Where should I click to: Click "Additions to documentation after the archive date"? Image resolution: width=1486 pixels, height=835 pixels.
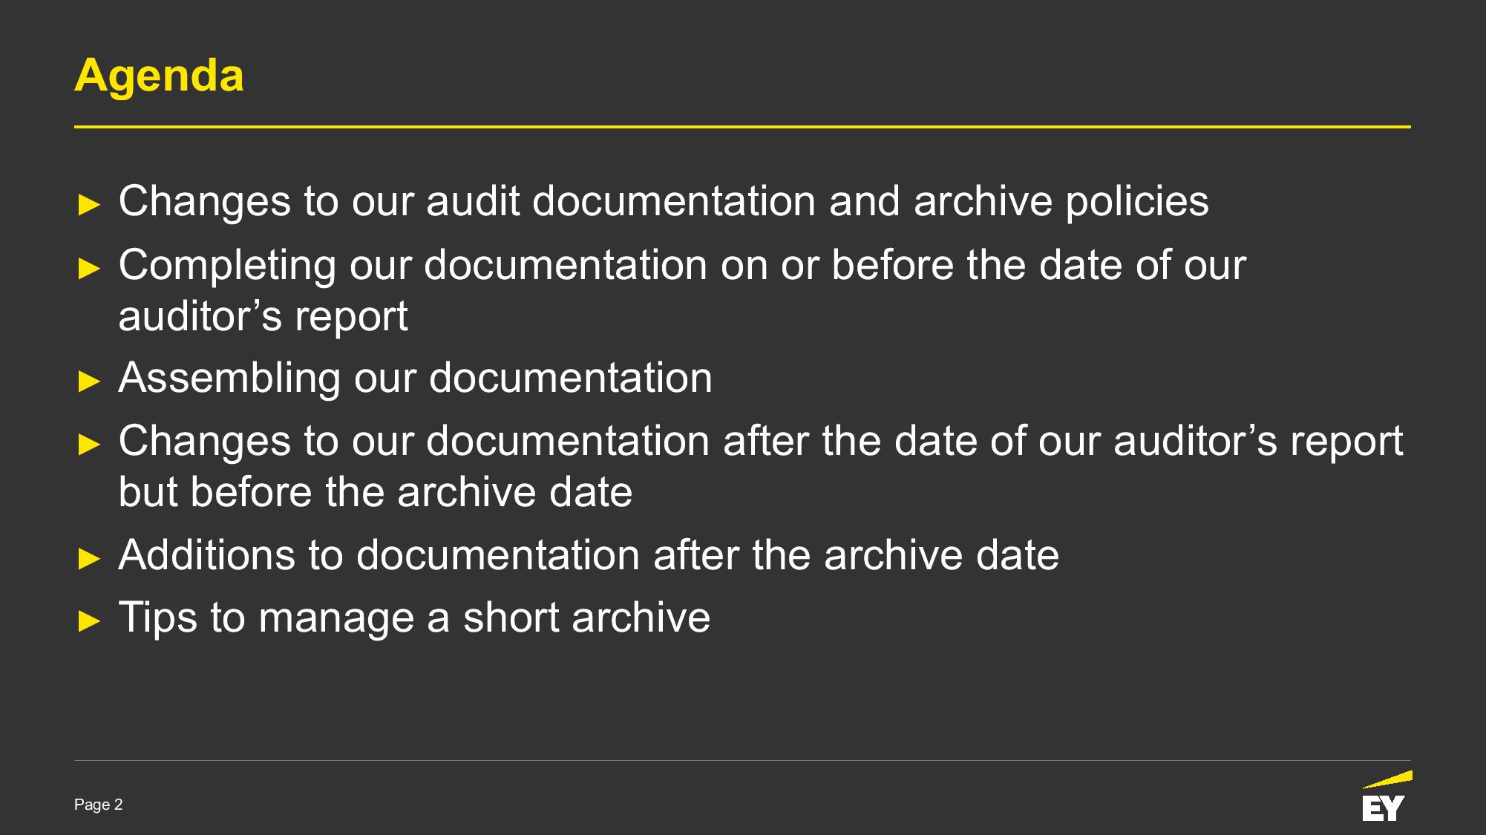tap(588, 554)
